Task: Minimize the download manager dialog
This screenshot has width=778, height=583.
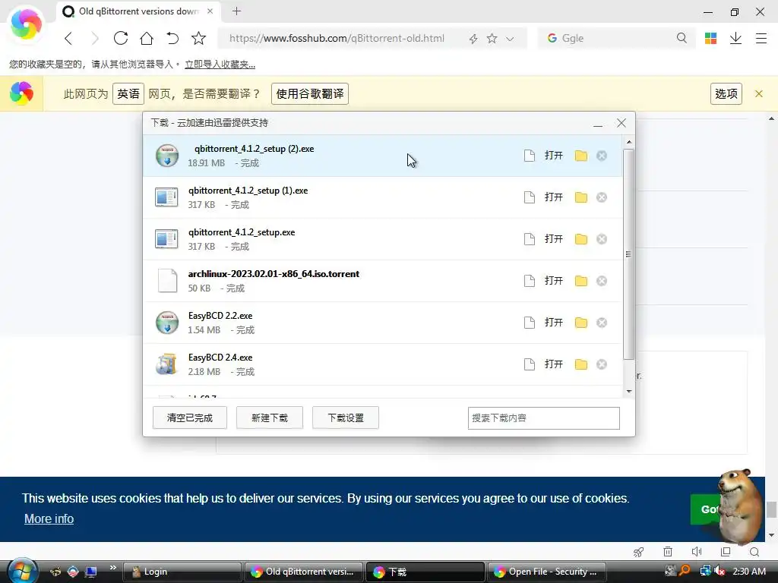Action: pos(598,124)
